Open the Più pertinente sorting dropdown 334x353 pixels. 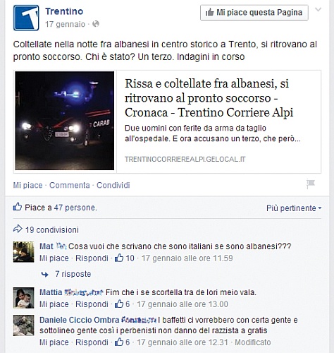coord(294,208)
